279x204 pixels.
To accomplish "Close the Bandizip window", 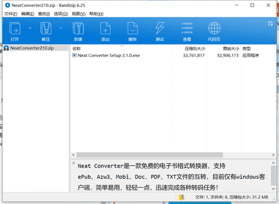I will tap(268, 5).
